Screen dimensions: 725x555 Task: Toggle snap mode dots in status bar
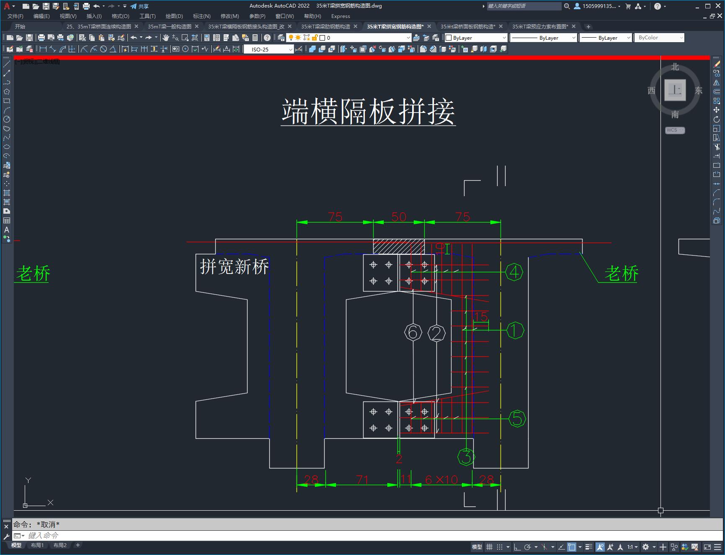500,547
